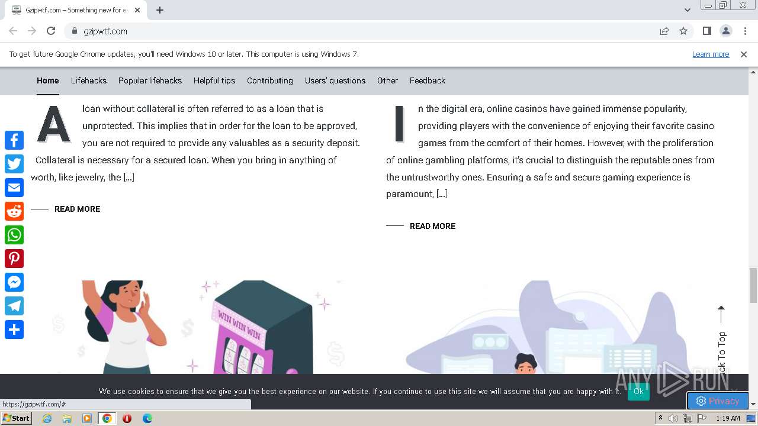758x426 pixels.
Task: Open Users' questions
Action: tap(335, 80)
